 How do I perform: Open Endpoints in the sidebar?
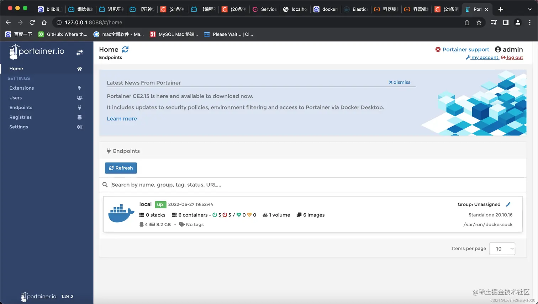click(21, 107)
